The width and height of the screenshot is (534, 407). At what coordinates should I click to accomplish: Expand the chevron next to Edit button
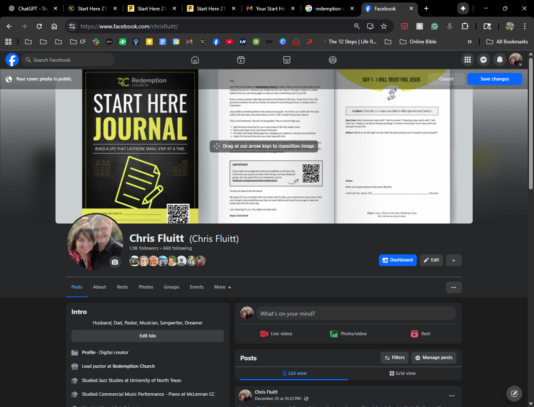[453, 260]
